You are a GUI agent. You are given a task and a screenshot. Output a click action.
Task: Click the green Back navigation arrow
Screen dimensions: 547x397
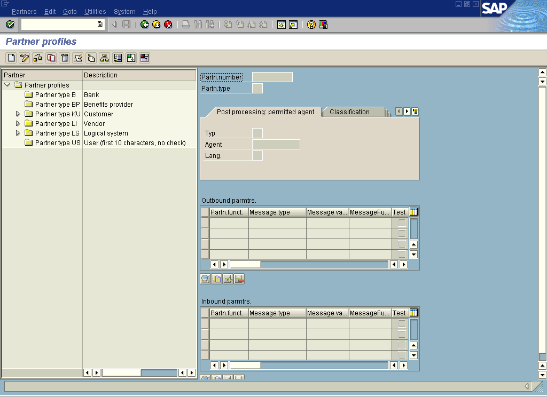[144, 24]
